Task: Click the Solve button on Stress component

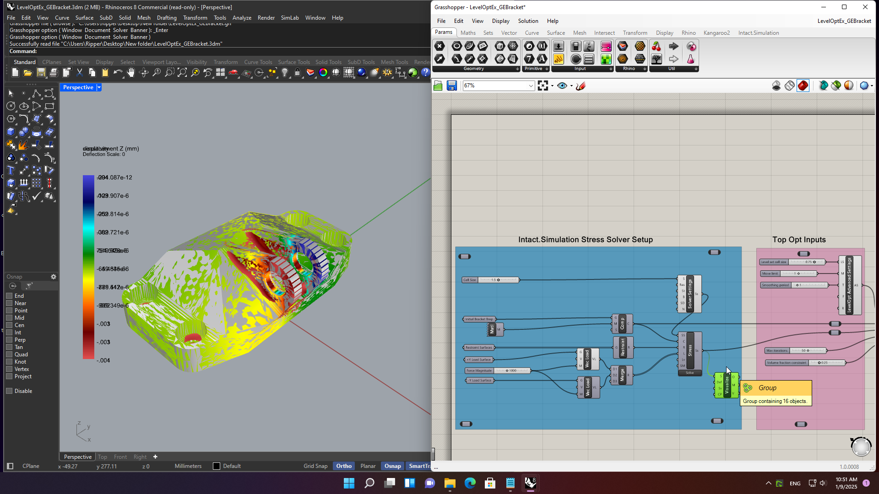Action: click(690, 373)
